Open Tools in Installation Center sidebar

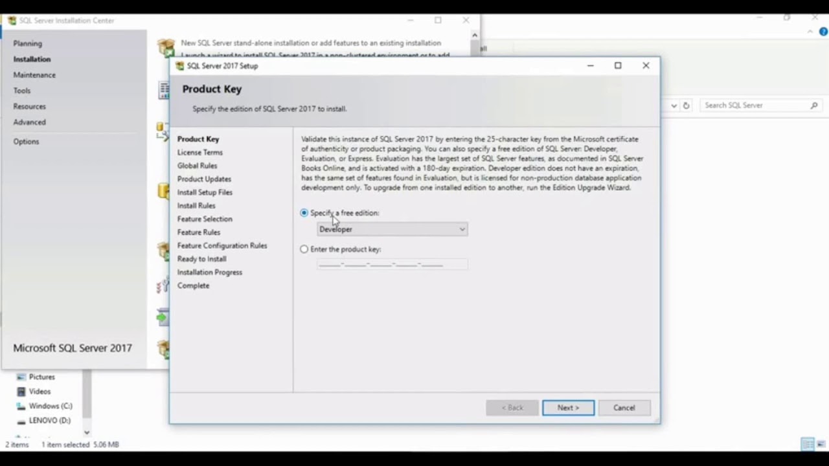pyautogui.click(x=22, y=91)
